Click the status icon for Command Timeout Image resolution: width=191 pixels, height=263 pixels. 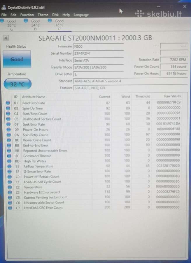point(9,156)
